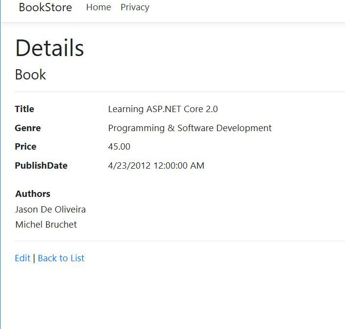Click the Learning ASP.NET Core 2.0 title text
This screenshot has width=345, height=329.
point(163,109)
